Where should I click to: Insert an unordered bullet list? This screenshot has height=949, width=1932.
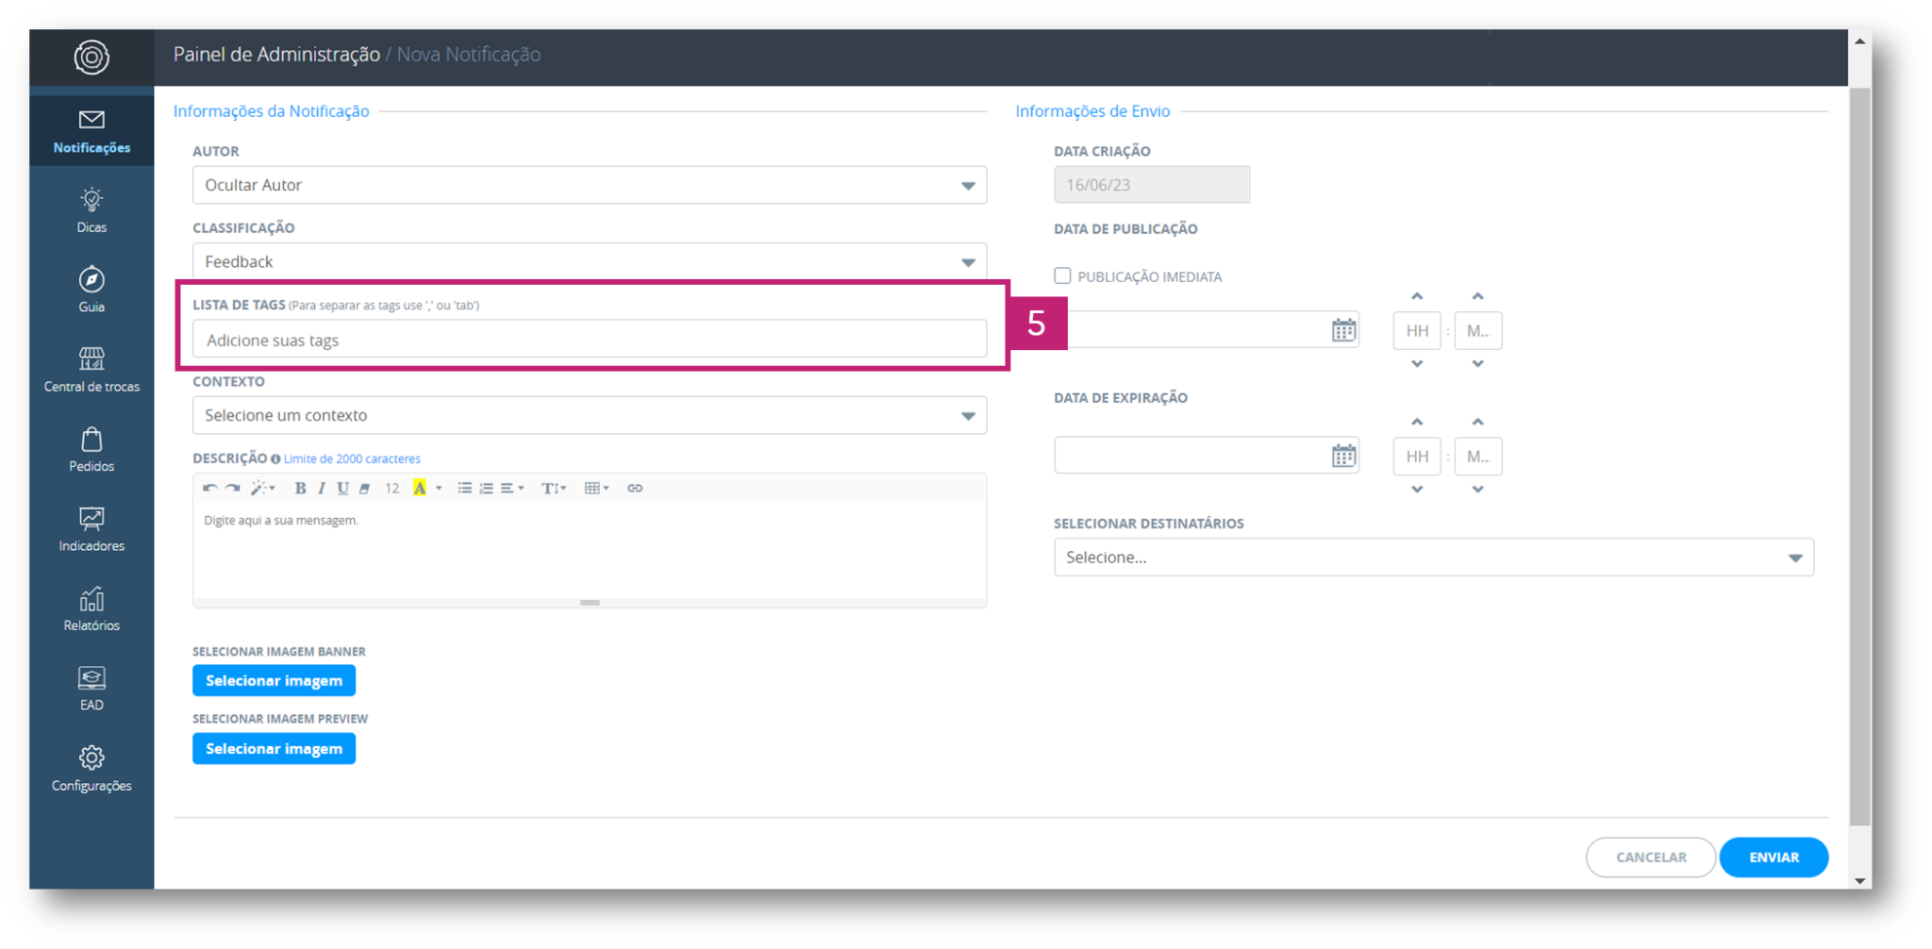pos(464,488)
